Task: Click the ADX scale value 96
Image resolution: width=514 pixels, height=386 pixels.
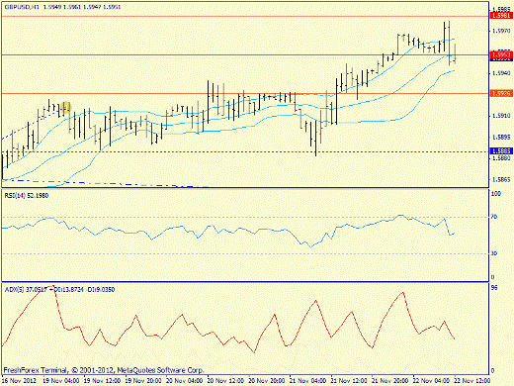Action: pos(494,288)
